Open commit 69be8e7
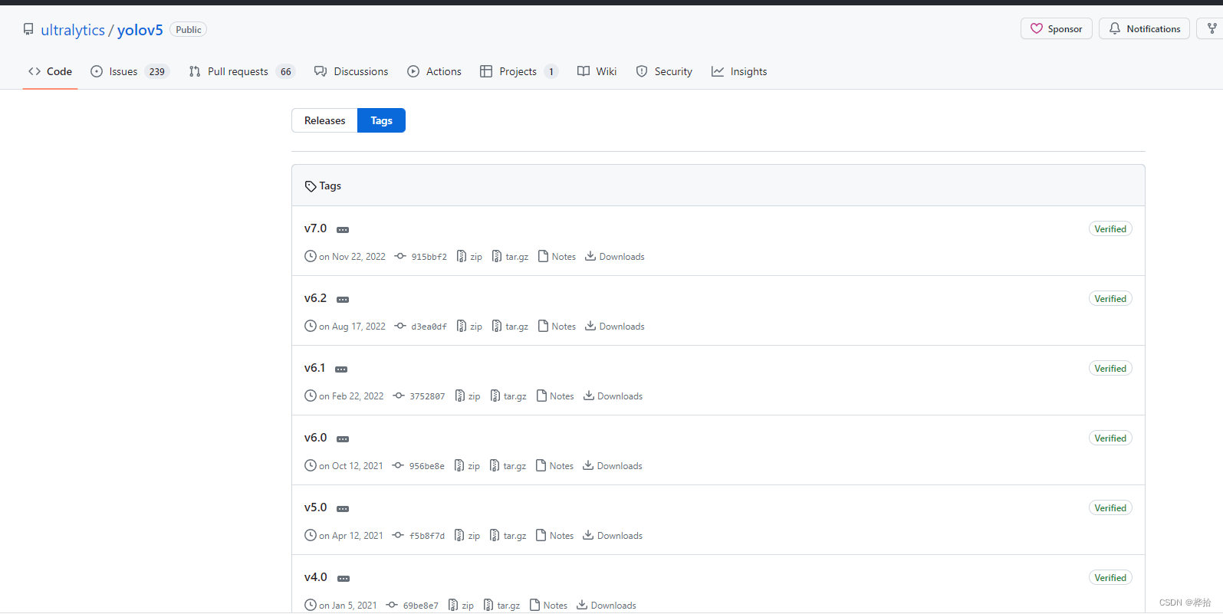The height and width of the screenshot is (614, 1223). pos(413,606)
